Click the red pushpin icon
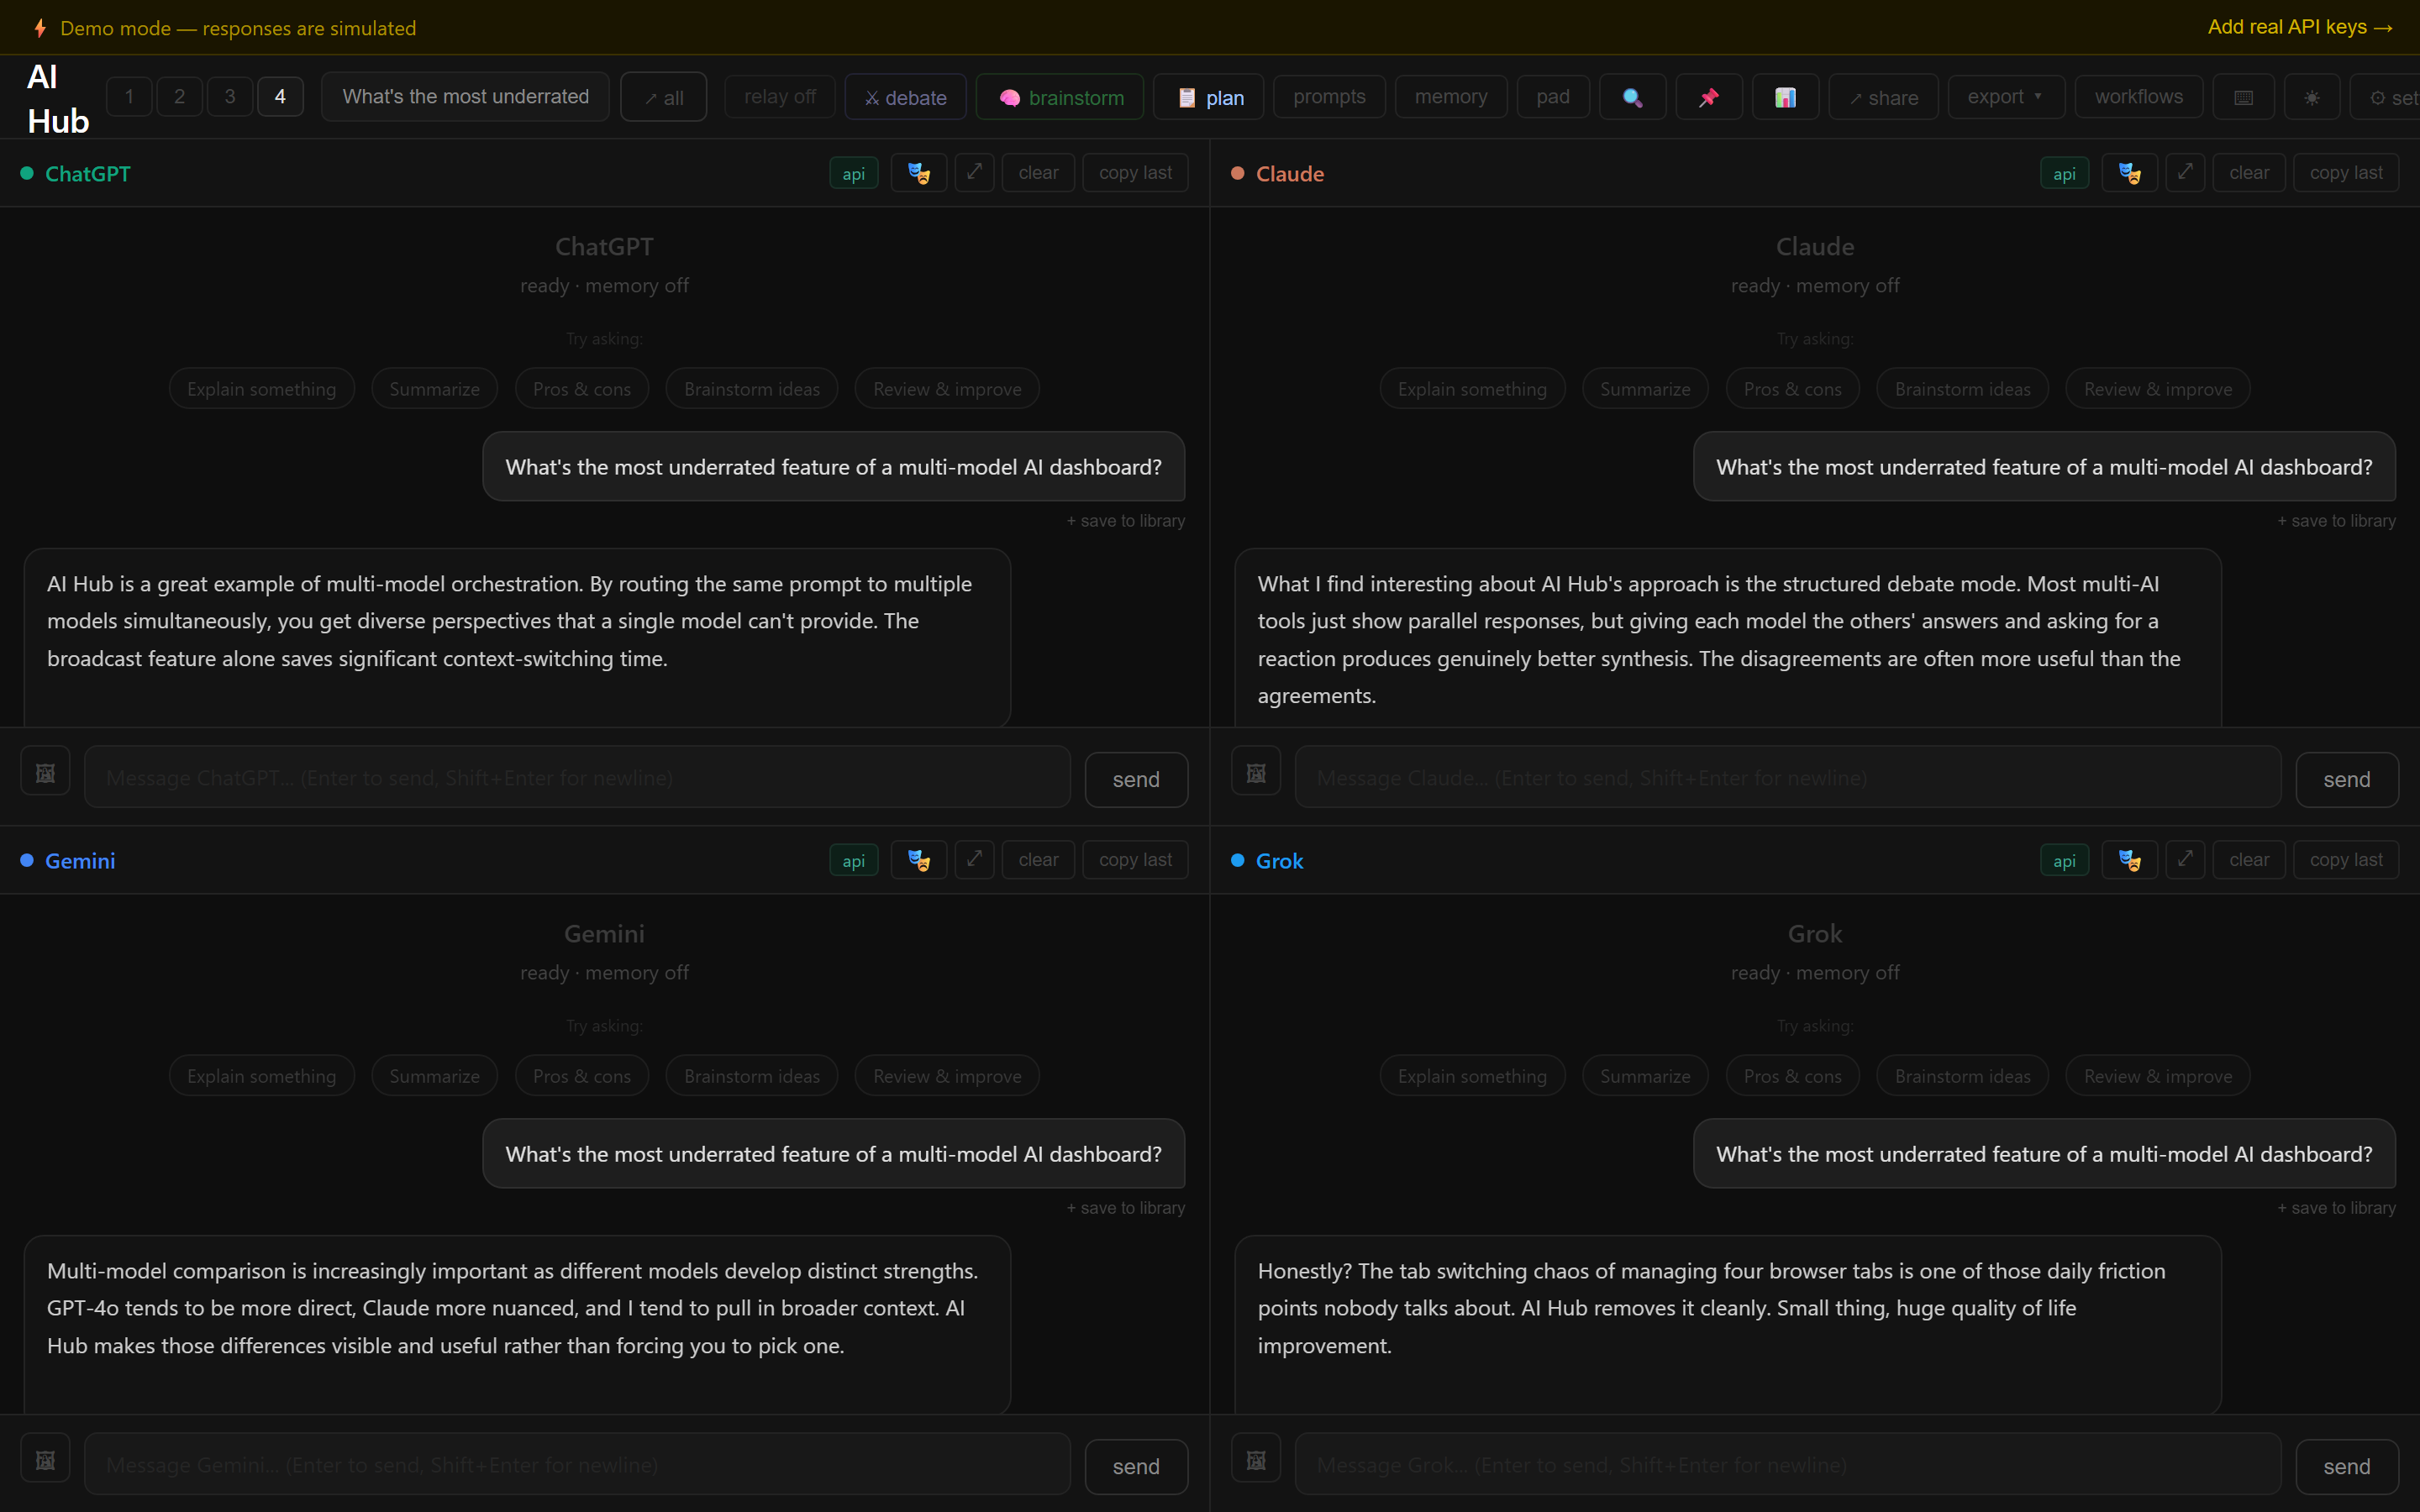Screen dimensions: 2420x1512 pyautogui.click(x=1709, y=97)
